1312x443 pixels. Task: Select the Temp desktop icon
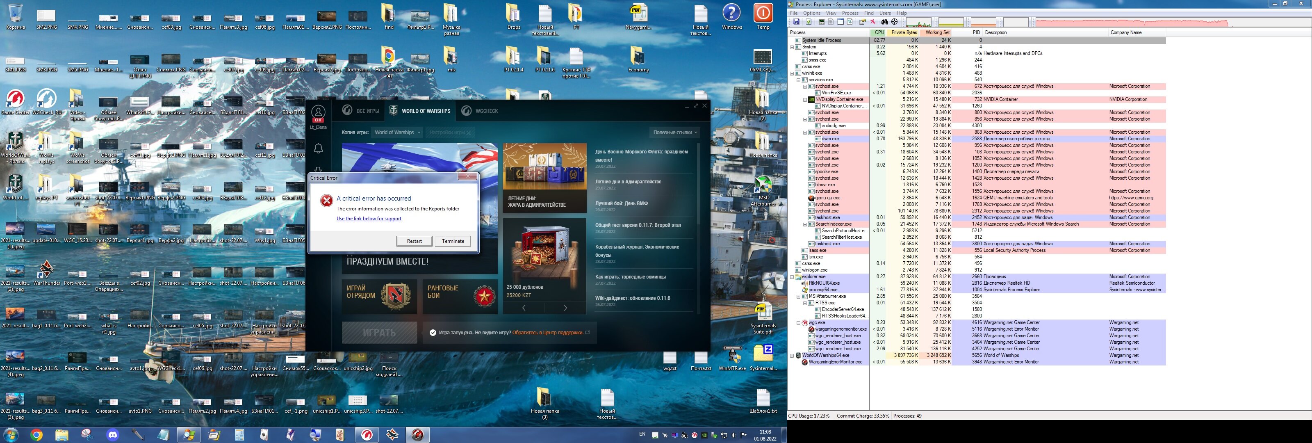(763, 16)
